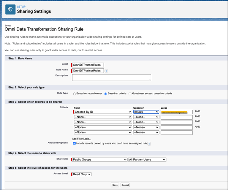This screenshot has height=190, width=228.
Task: Click the Cancel button
Action: coord(125,185)
